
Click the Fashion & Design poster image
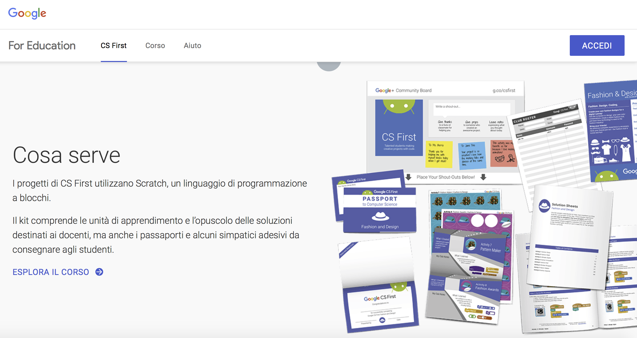coord(611,131)
